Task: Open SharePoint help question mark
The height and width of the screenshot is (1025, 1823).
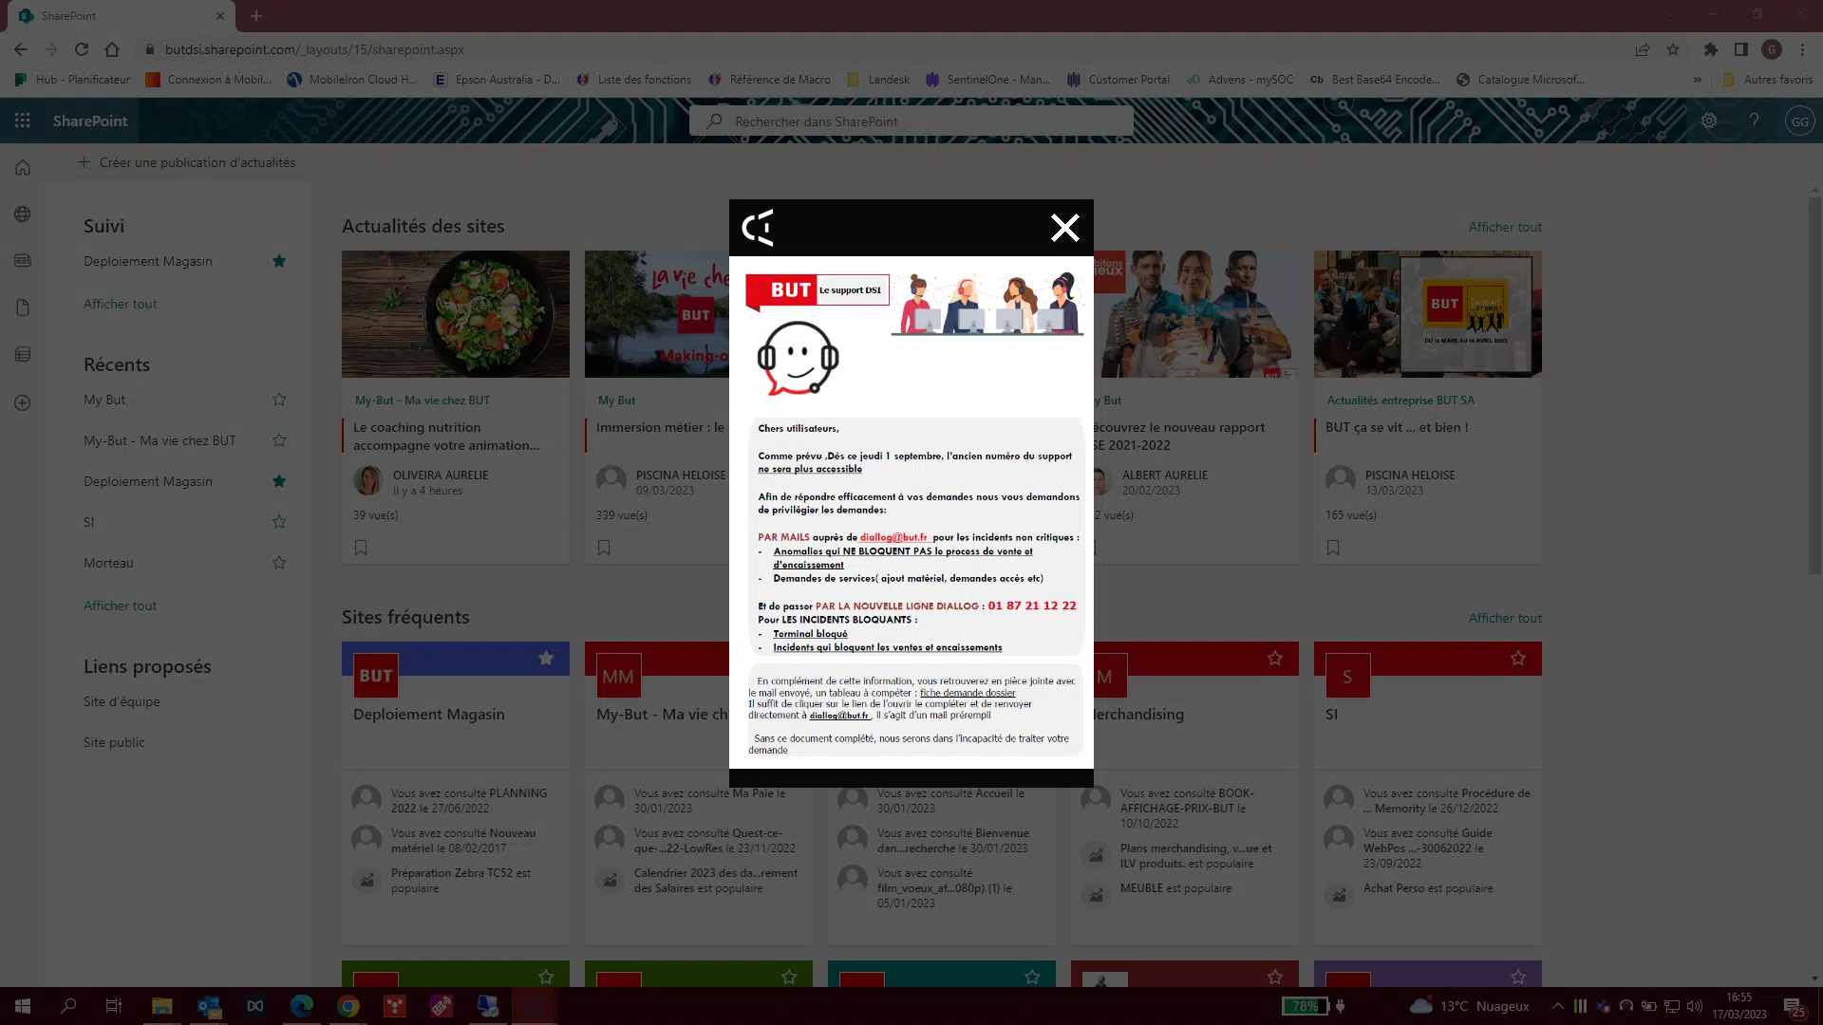Action: [x=1755, y=121]
